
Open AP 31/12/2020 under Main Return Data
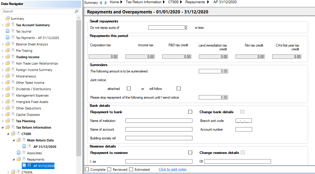point(45,147)
